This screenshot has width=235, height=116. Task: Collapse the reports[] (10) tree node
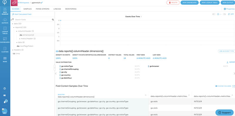14,28
